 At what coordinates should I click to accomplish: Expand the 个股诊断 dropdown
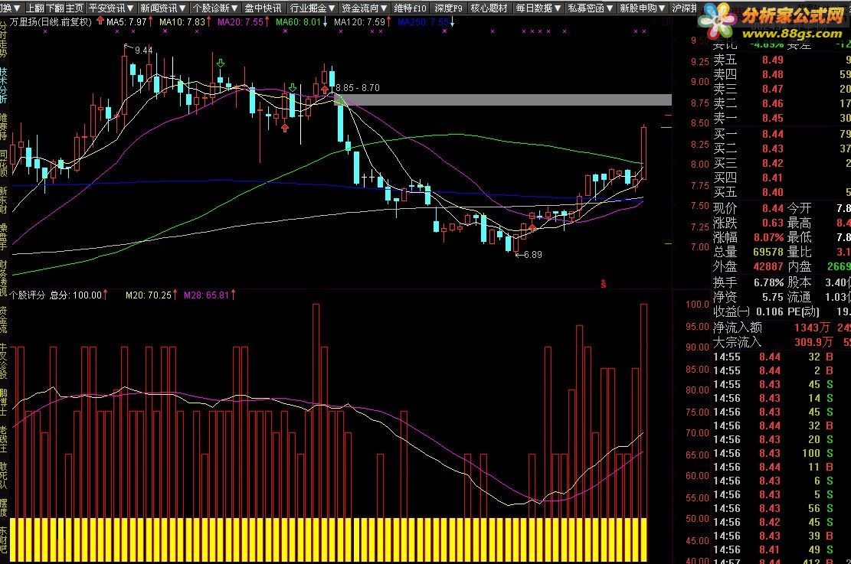pyautogui.click(x=215, y=8)
